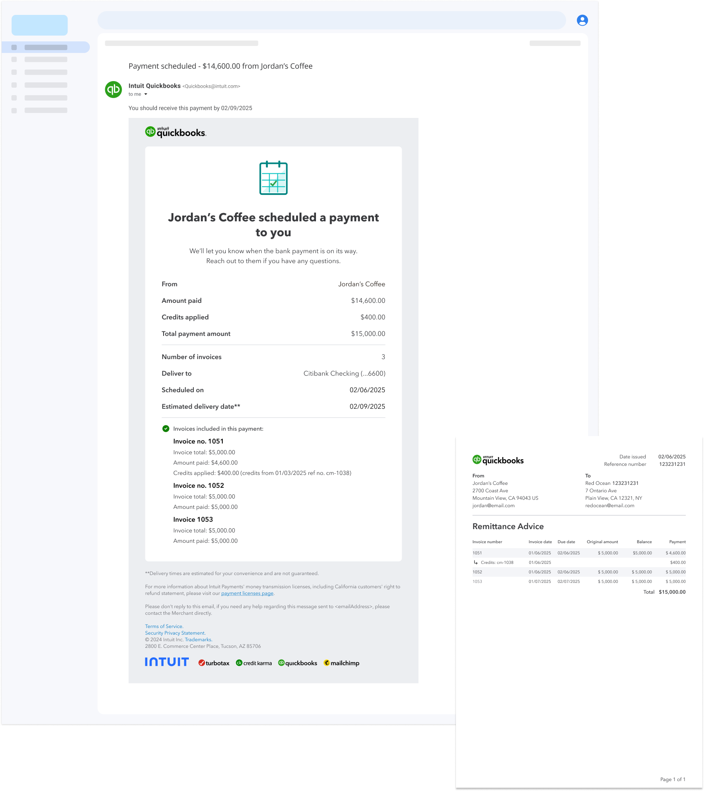
Task: Click 'Credits applied: $400.00' line with cm-1038
Action: point(262,473)
